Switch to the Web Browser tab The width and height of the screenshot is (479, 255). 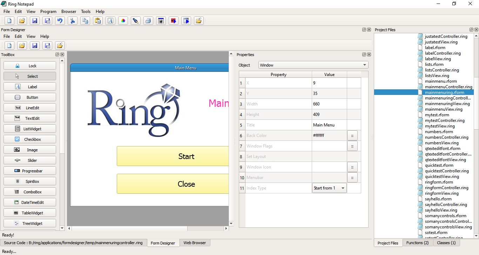(x=195, y=242)
